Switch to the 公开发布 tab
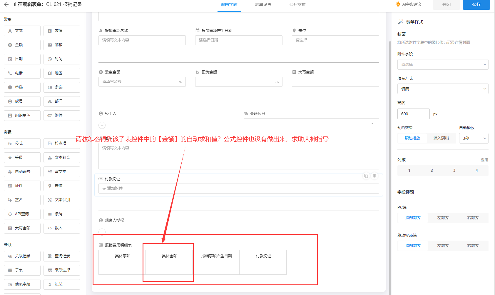The image size is (495, 295). 297,5
